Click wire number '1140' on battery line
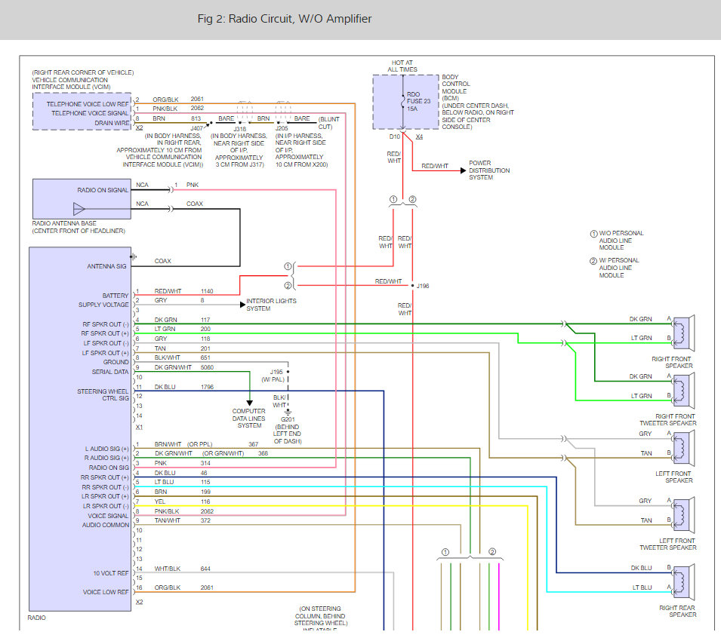721x638 pixels. click(x=207, y=291)
